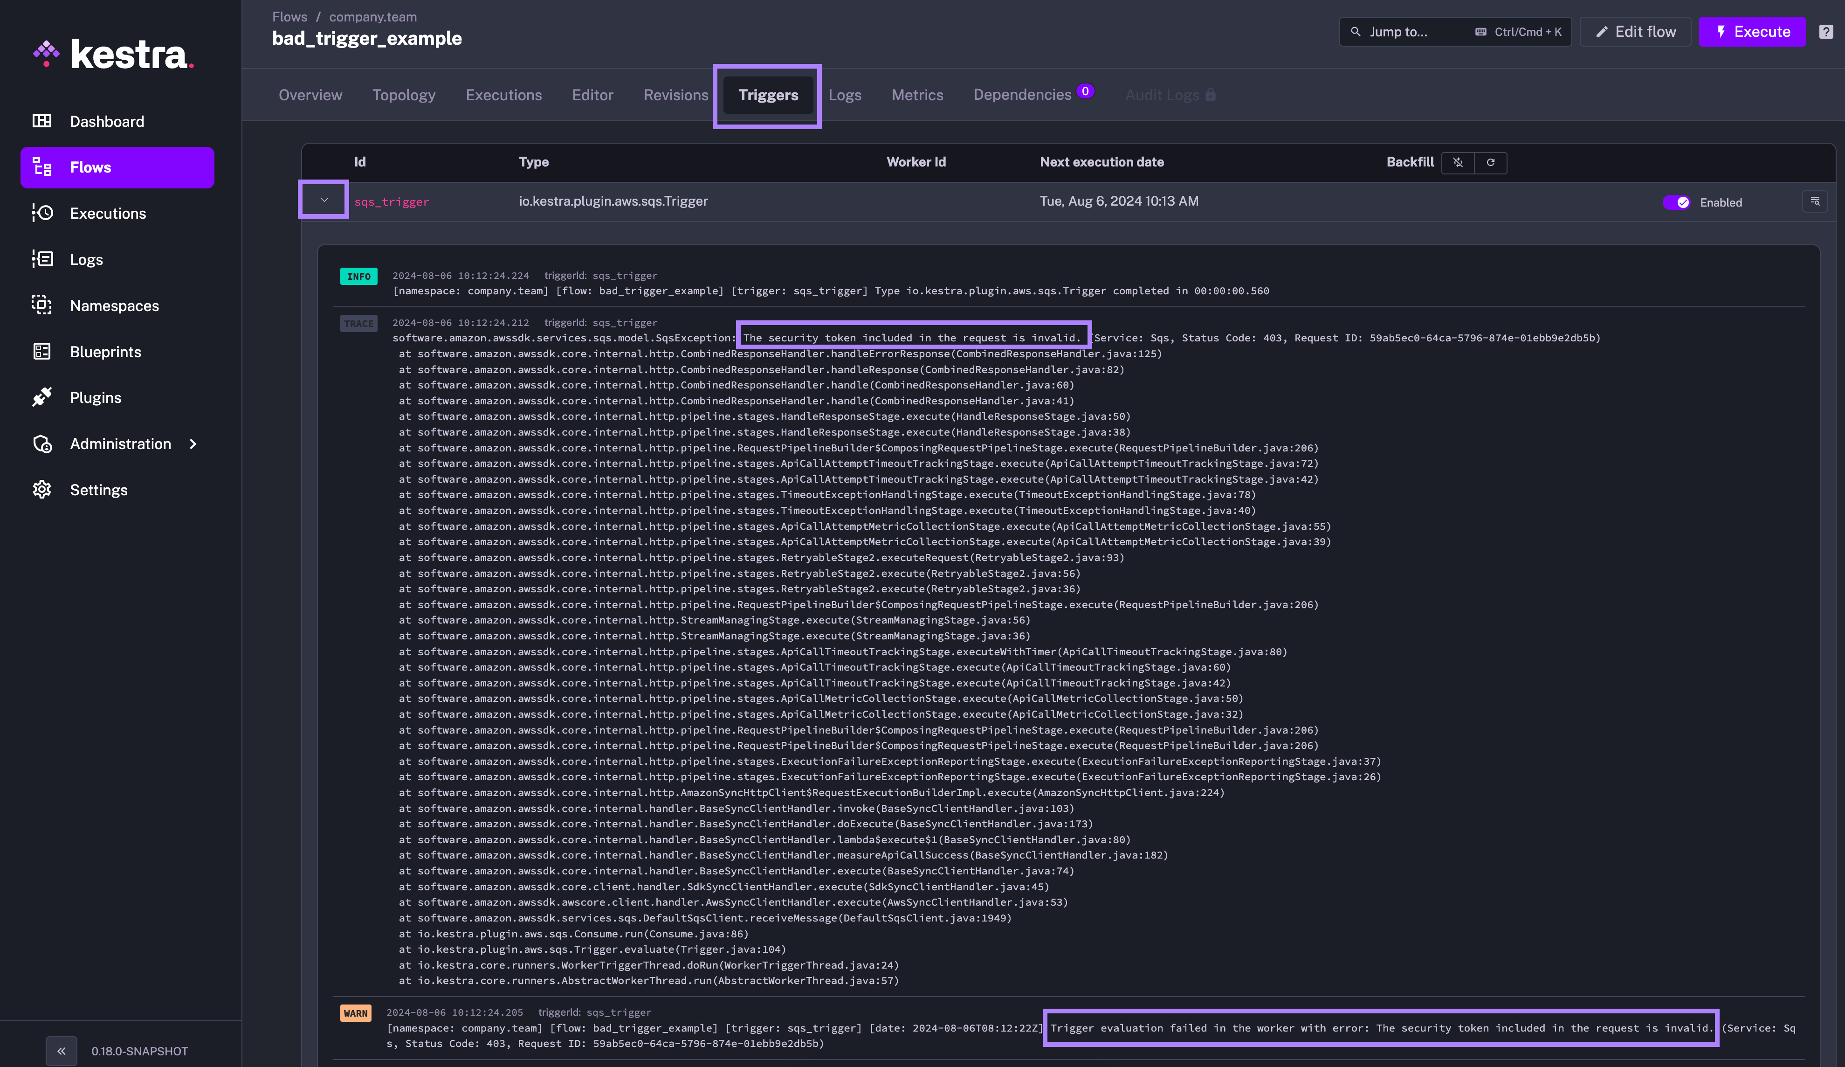Screen dimensions: 1845x1067
Task: Open trigger details icon for sqs_trigger
Action: tap(1814, 201)
